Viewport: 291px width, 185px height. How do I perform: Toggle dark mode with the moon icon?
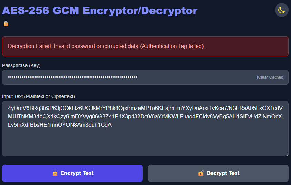click(x=281, y=10)
